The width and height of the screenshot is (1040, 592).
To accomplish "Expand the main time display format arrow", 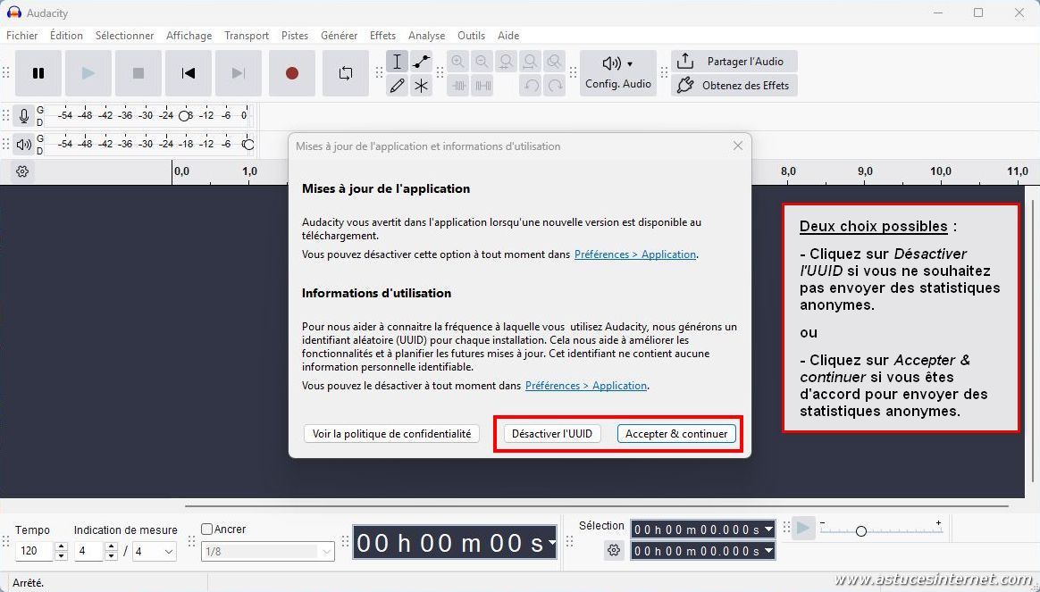I will coord(551,543).
